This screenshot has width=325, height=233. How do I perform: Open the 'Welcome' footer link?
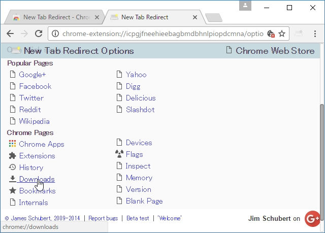point(170,218)
